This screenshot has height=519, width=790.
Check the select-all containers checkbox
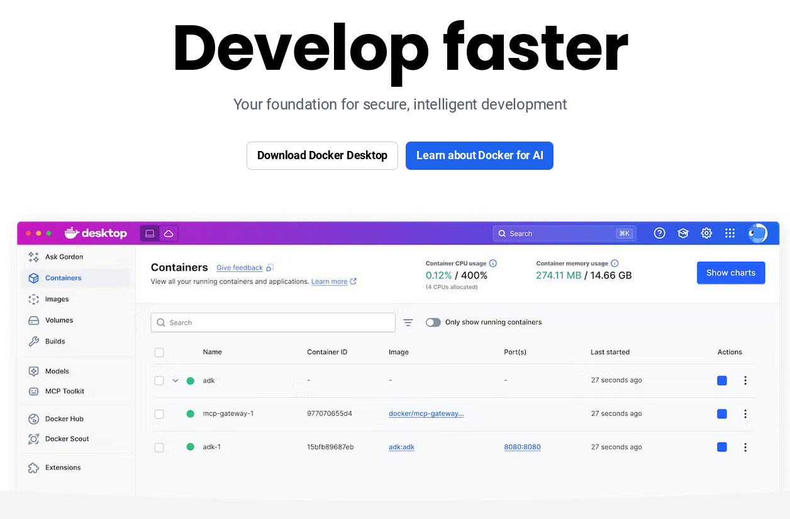click(x=159, y=352)
